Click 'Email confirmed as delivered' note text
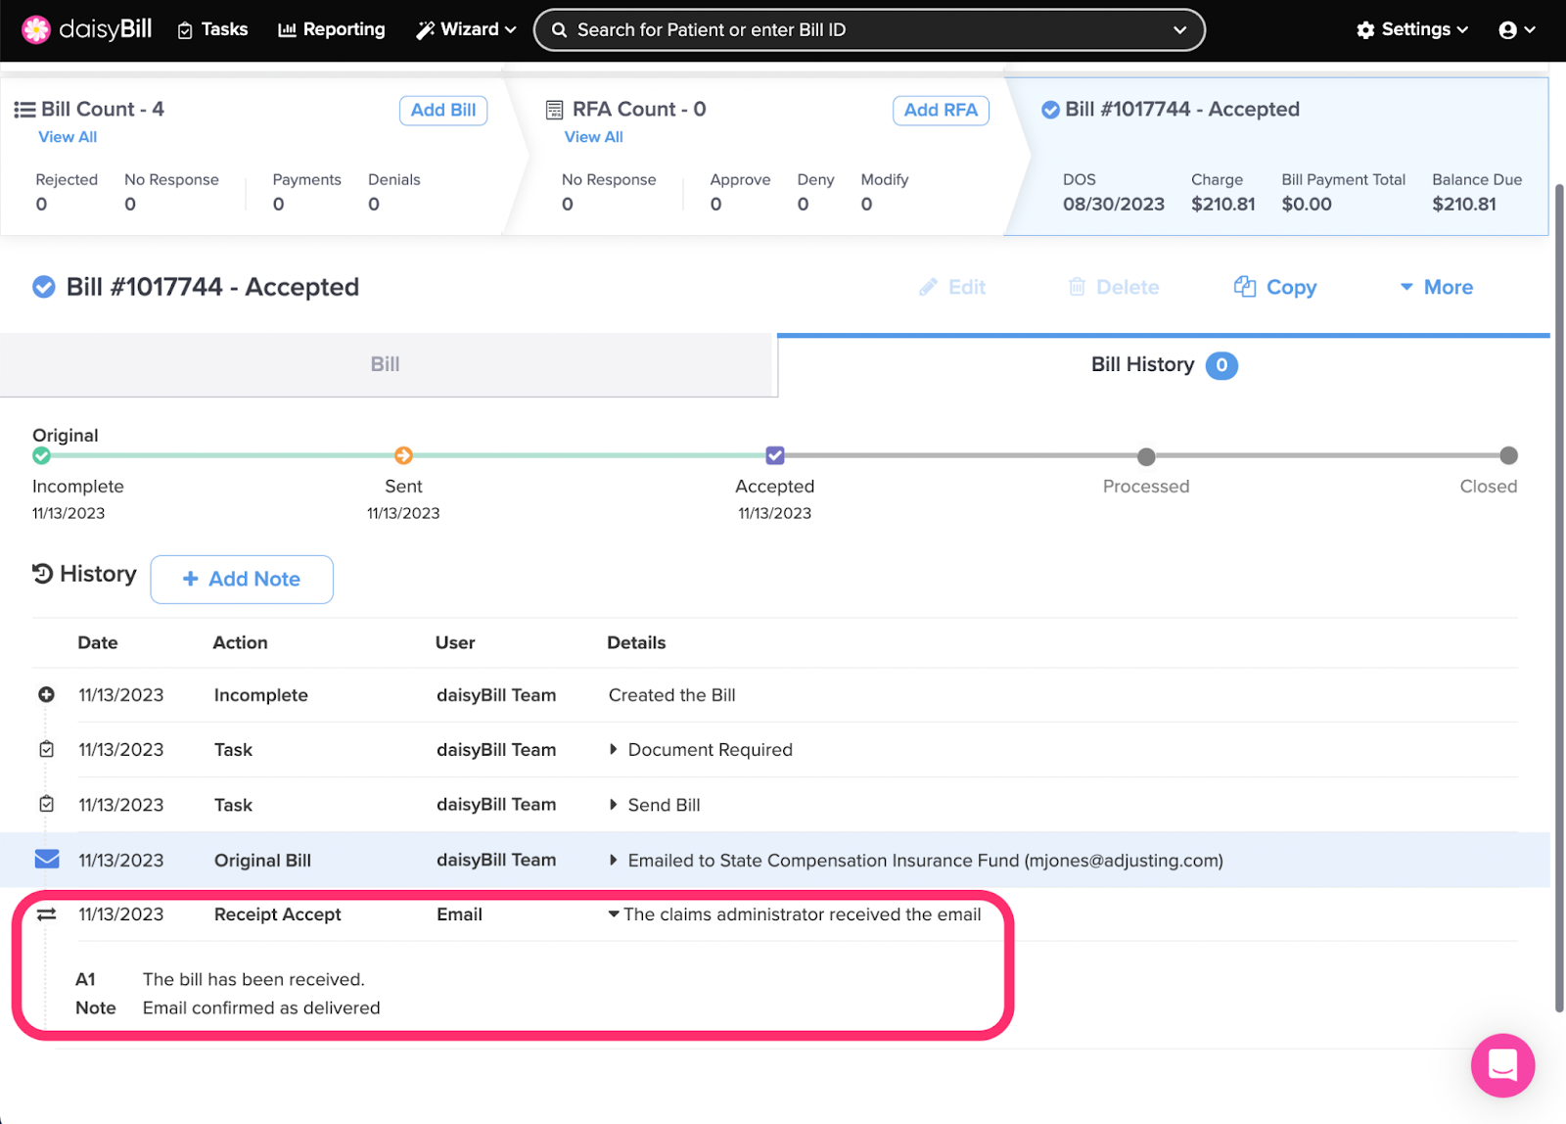This screenshot has width=1566, height=1124. pos(261,1008)
